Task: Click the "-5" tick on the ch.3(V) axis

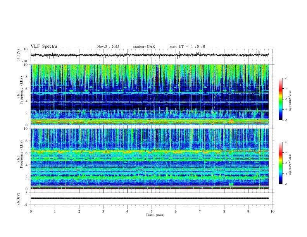Action: (26, 205)
